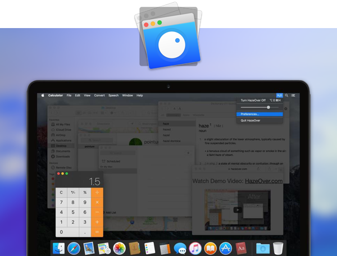Open Reminders from the Dock
Screen dimensions: 337x256
pos(149,248)
